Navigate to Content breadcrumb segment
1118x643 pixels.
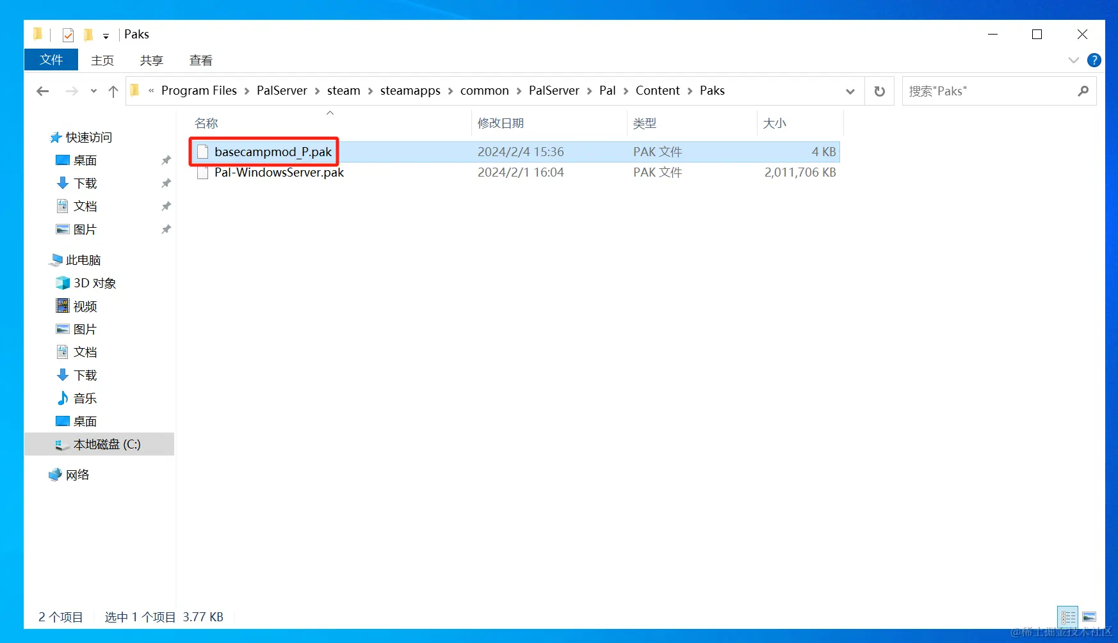pyautogui.click(x=658, y=90)
